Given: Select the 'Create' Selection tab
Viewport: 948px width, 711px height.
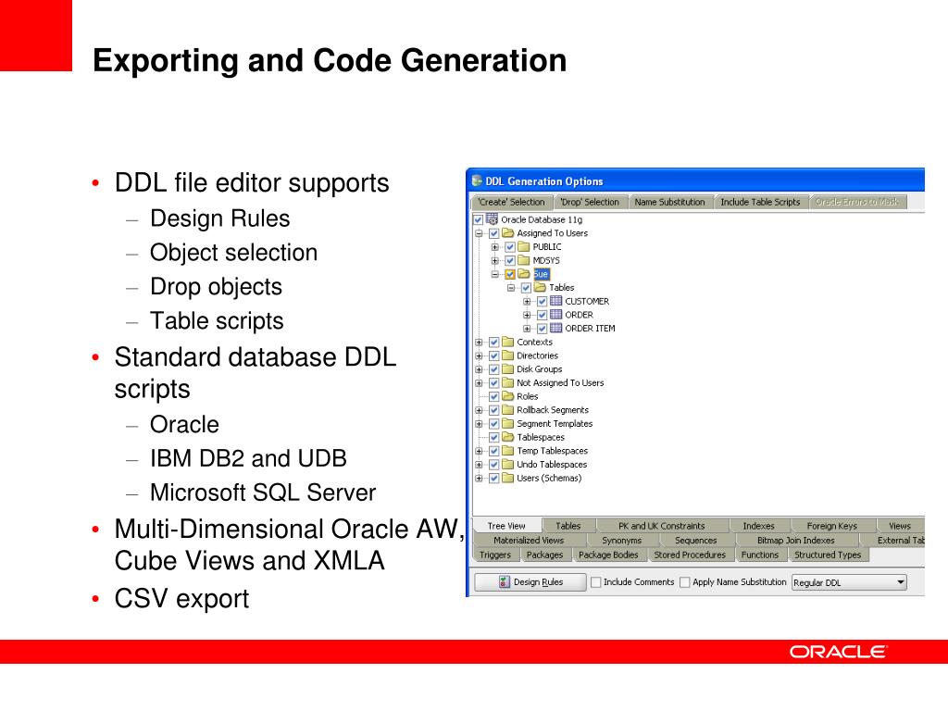Looking at the screenshot, I should click(511, 202).
